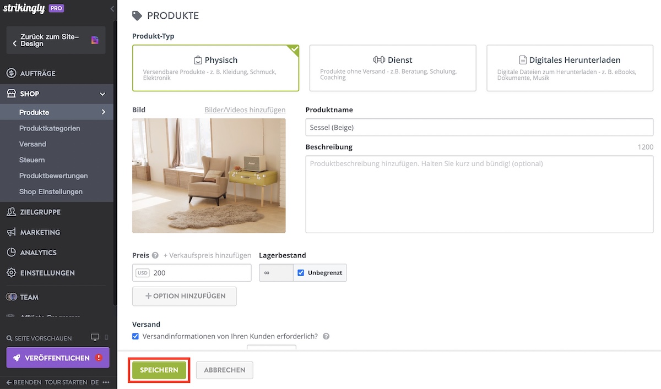Click the Marketing megaphone icon
This screenshot has width=661, height=389.
[x=11, y=232]
